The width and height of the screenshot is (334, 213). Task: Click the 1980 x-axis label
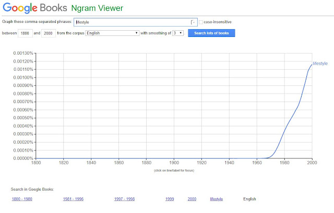point(284,162)
